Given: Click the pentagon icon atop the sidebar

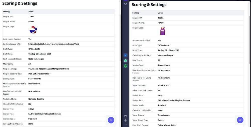Looking at the screenshot, I should pyautogui.click(x=125, y=4).
